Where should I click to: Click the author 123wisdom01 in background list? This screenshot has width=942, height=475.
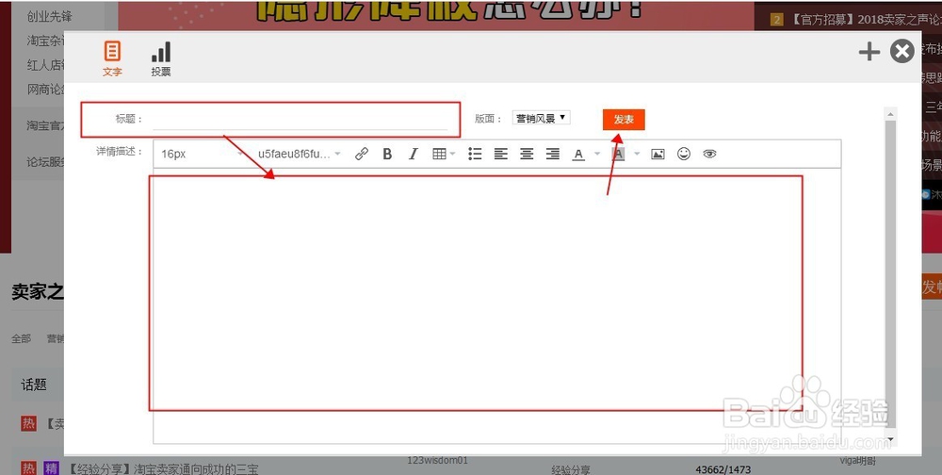pyautogui.click(x=437, y=461)
